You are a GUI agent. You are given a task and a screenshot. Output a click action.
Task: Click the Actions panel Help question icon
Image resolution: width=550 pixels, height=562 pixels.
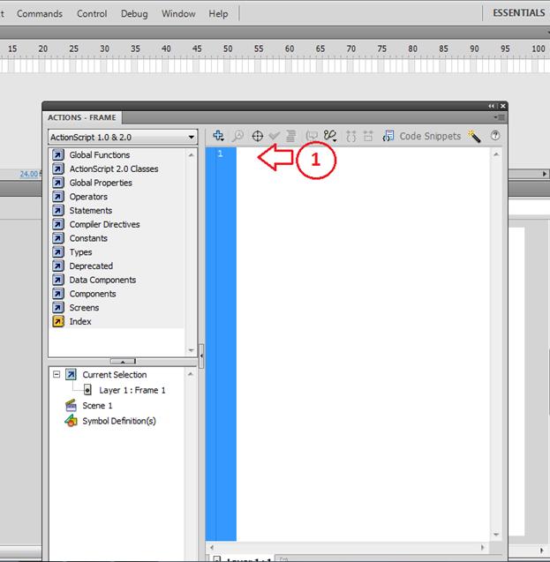pyautogui.click(x=495, y=136)
